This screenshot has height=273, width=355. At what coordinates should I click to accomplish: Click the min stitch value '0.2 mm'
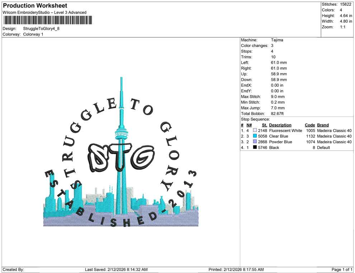click(x=278, y=102)
